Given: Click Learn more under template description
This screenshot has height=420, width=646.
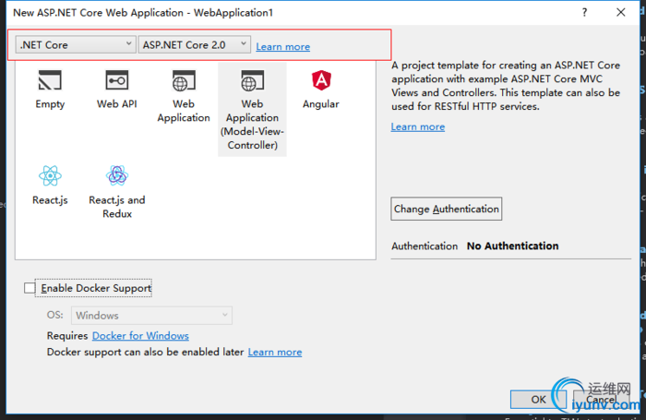Looking at the screenshot, I should pos(418,126).
